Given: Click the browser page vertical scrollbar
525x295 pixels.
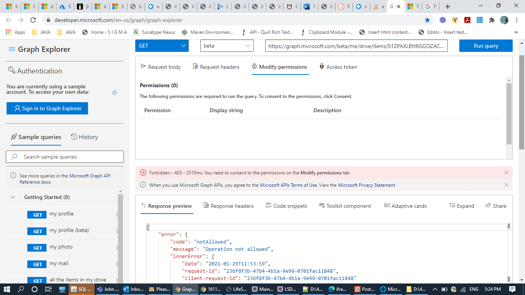Looking at the screenshot, I should [522, 102].
